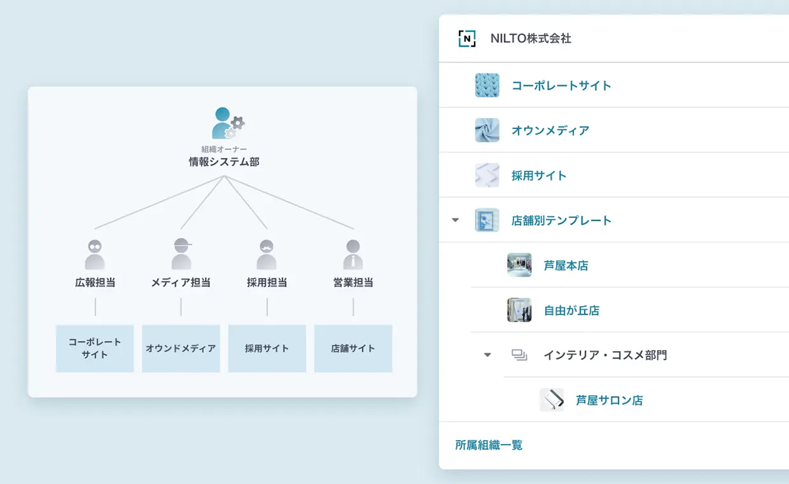Collapse the 店舗別テンプレート tree arrow

[455, 220]
